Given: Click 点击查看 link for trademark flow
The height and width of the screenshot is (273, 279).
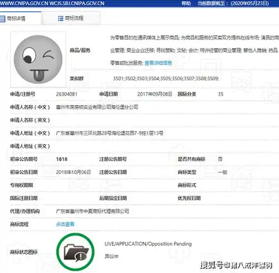Looking at the screenshot, I should pos(65,224).
